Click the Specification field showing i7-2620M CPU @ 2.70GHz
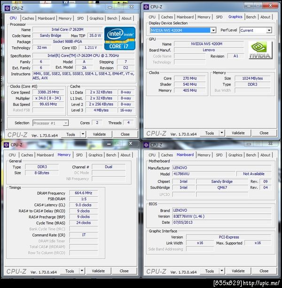This screenshot has width=282, height=288. [83, 55]
